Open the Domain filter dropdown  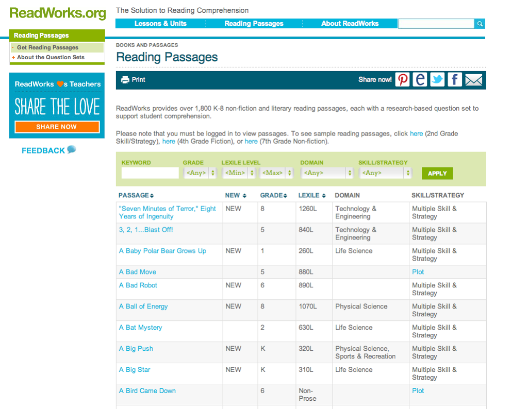pyautogui.click(x=326, y=173)
